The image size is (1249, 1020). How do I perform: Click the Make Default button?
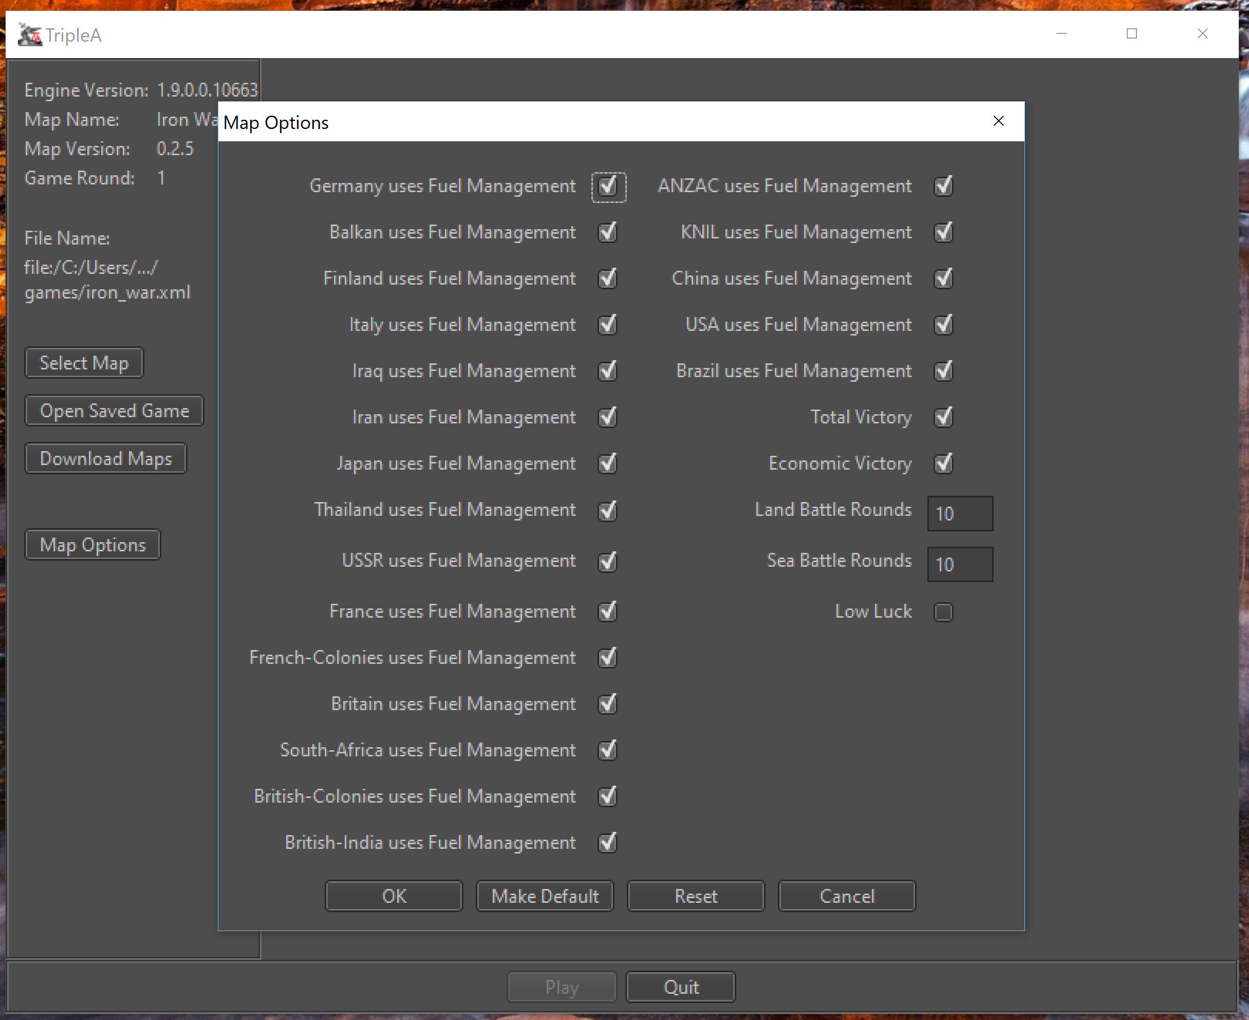tap(545, 896)
